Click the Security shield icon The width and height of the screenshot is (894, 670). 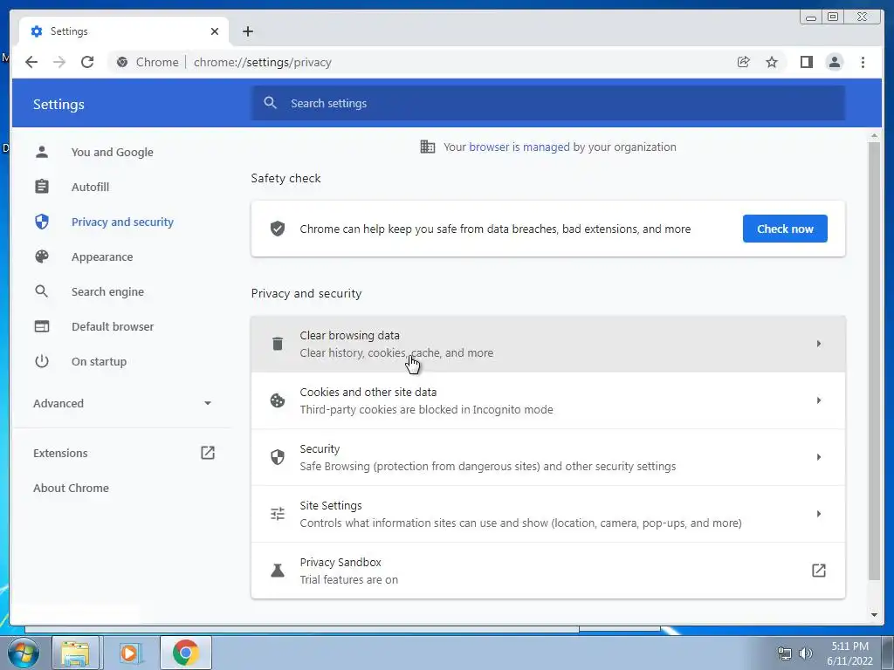click(x=277, y=457)
